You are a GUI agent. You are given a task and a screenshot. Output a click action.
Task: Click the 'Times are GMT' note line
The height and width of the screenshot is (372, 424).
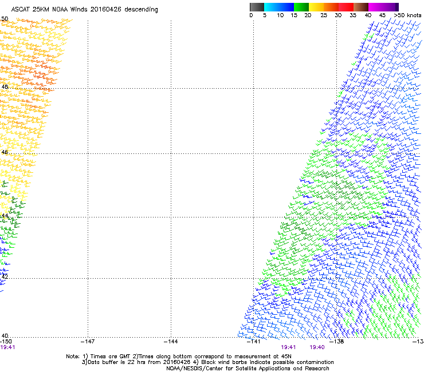tap(179, 357)
